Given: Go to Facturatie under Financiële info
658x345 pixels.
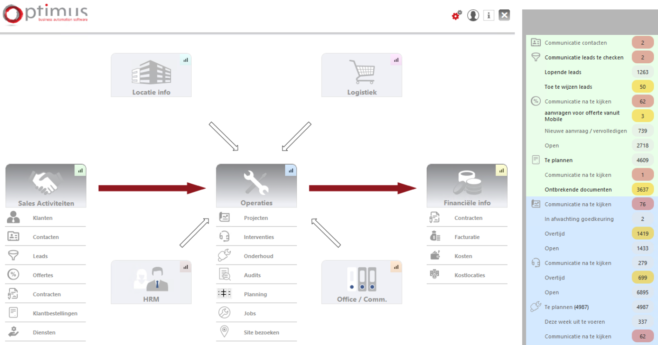Looking at the screenshot, I should point(467,237).
